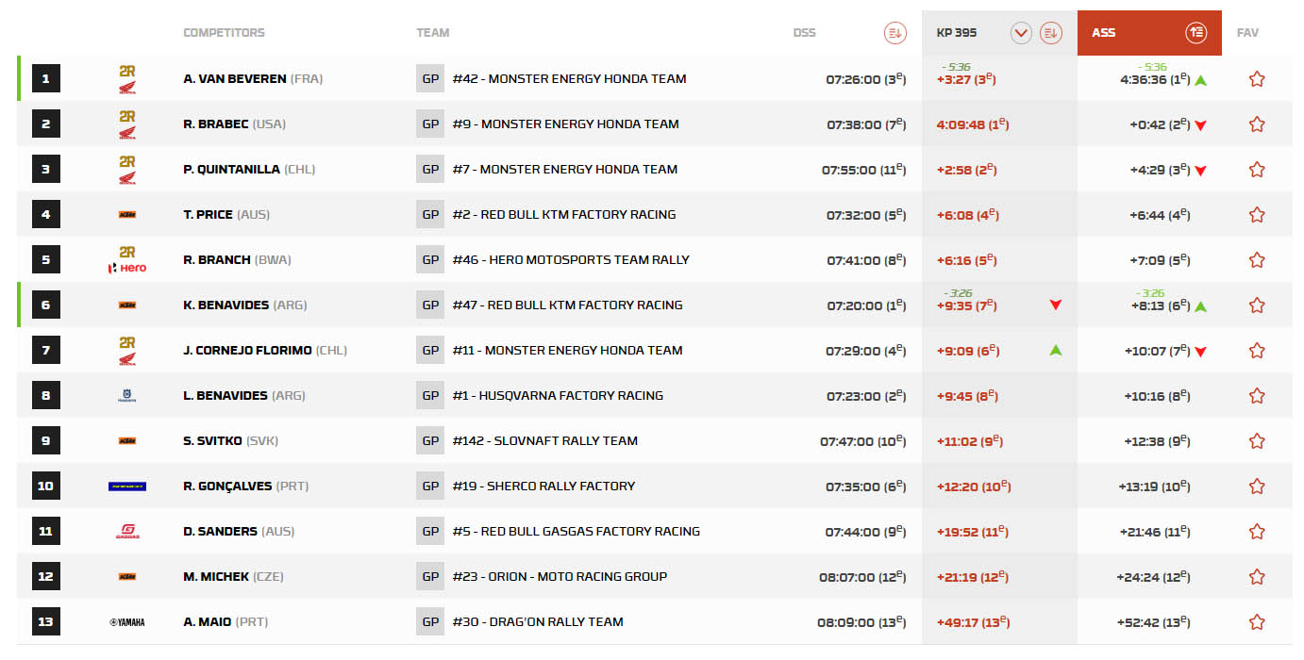The image size is (1304, 660).
Task: Select the KP 395 column header
Action: point(956,33)
